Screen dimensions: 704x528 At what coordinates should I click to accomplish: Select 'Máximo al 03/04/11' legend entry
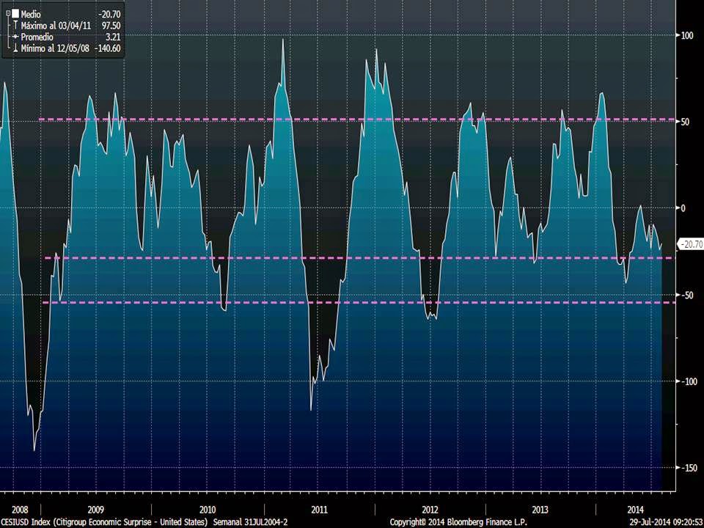[56, 26]
